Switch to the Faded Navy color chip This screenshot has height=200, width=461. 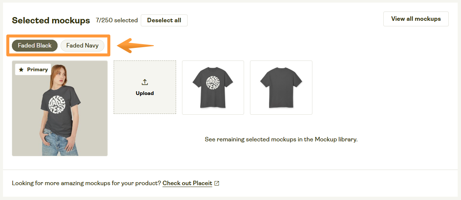(x=82, y=46)
